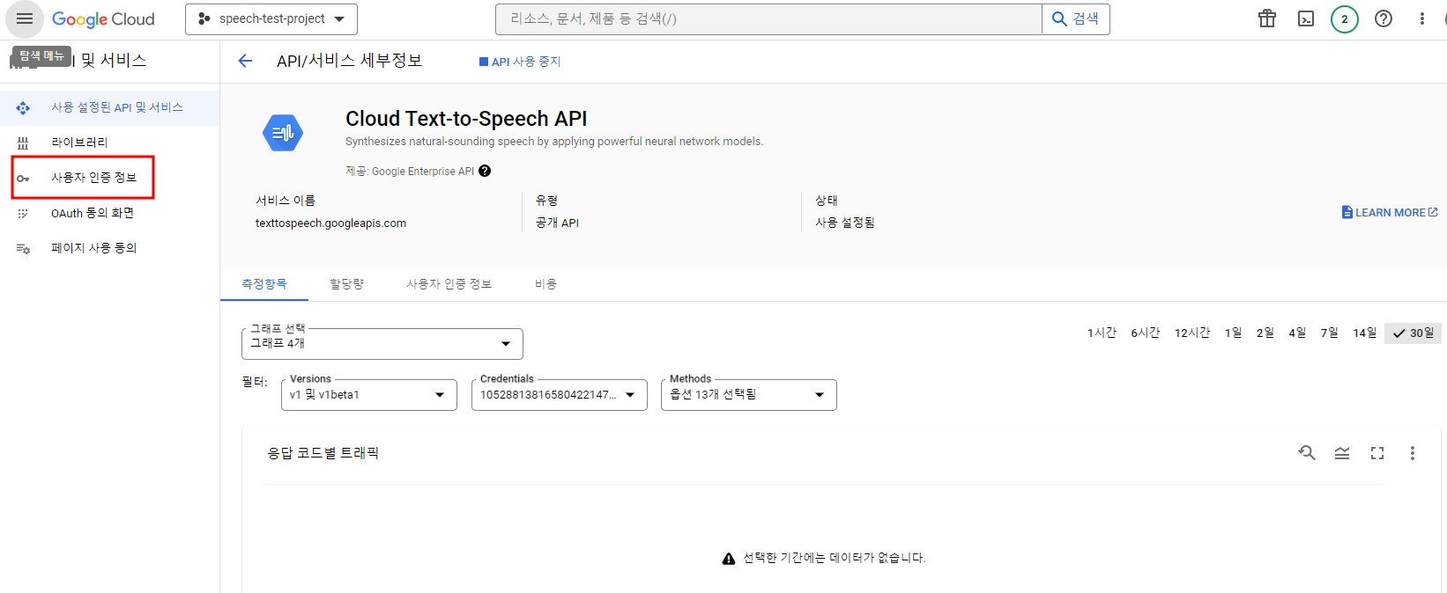Viewport: 1447px width, 593px height.
Task: Click the Google Cloud logo
Action: point(103,19)
